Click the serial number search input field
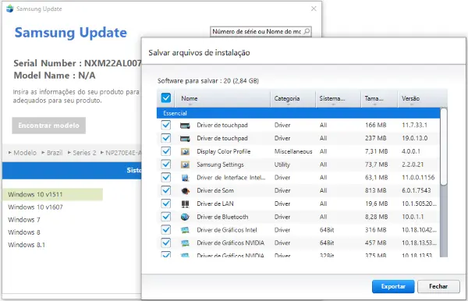 point(257,31)
